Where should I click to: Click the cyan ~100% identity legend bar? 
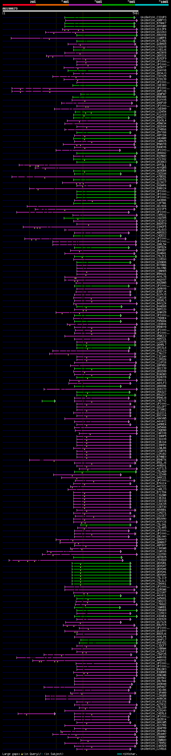[152, 5]
